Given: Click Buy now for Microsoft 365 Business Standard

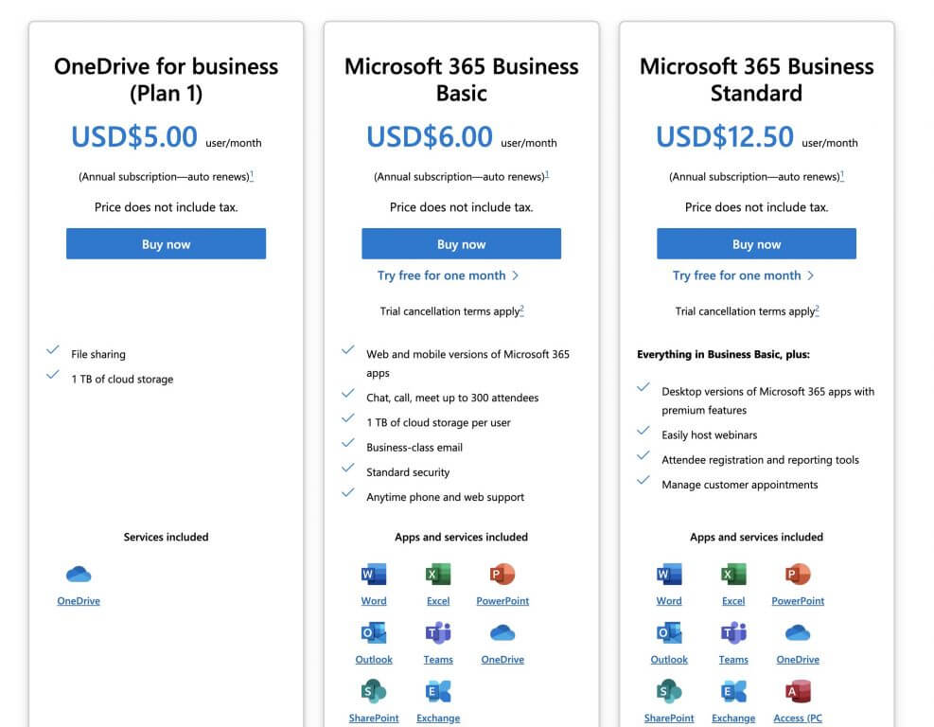Looking at the screenshot, I should [x=756, y=243].
